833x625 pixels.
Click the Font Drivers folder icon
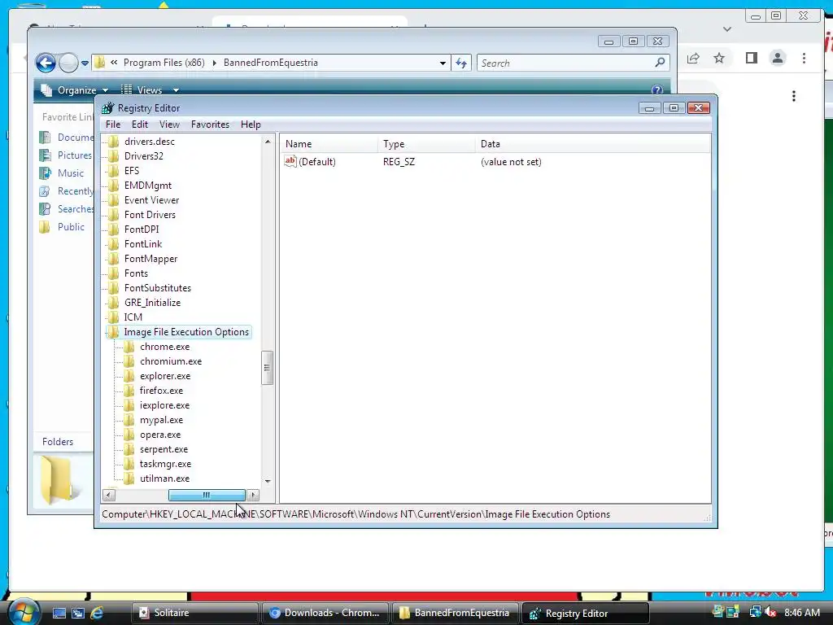(113, 215)
